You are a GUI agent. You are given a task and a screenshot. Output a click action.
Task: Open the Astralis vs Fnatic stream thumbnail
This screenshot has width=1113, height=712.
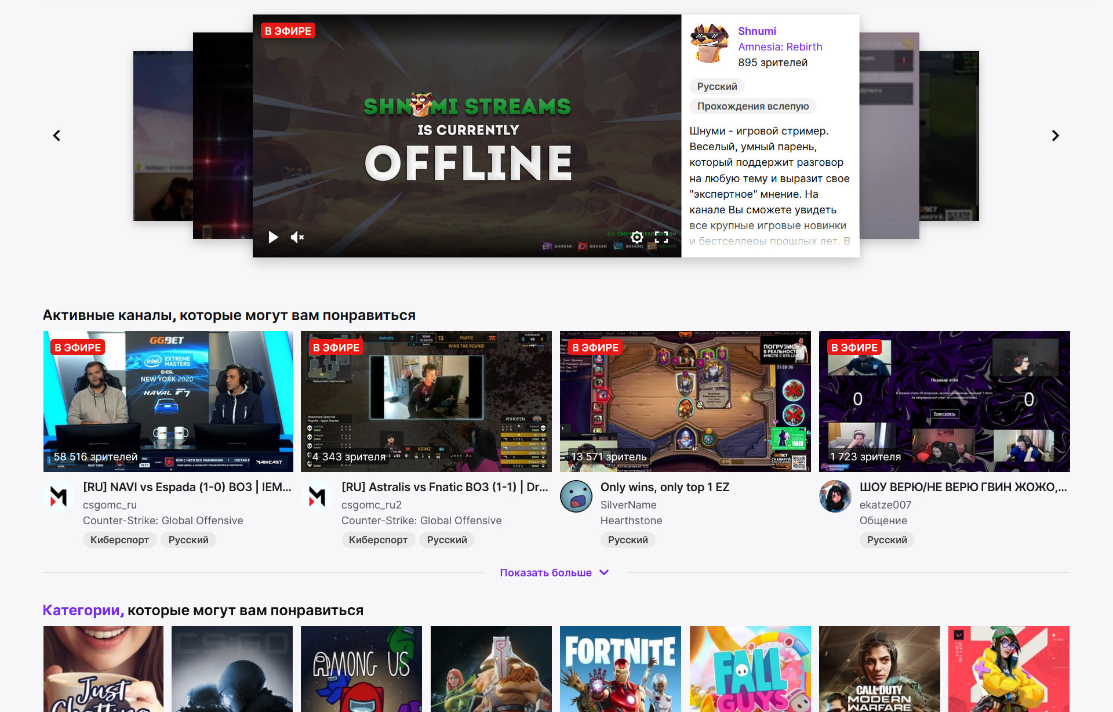point(426,401)
